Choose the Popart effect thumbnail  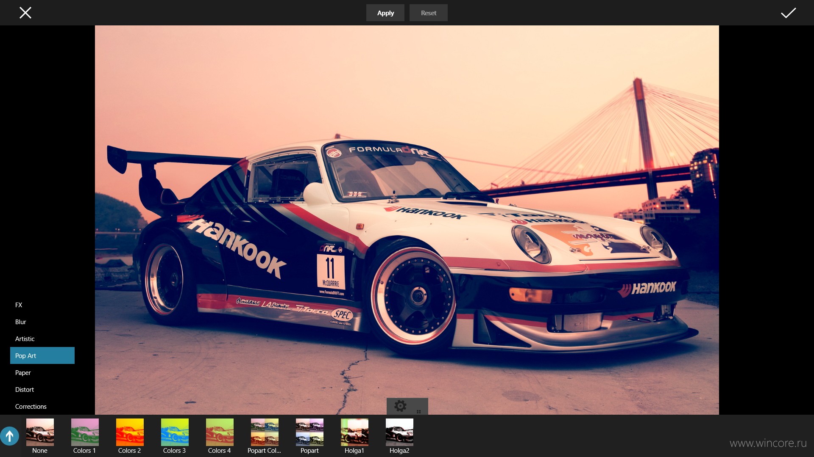click(309, 432)
